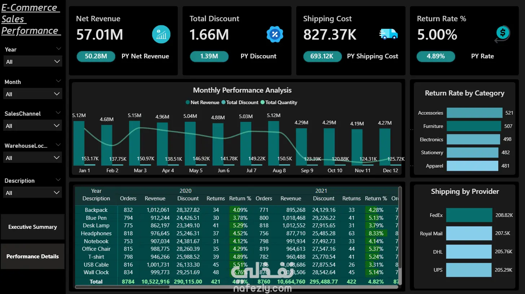The width and height of the screenshot is (525, 294).
Task: Select the Total Discount legend marker
Action: (x=223, y=102)
